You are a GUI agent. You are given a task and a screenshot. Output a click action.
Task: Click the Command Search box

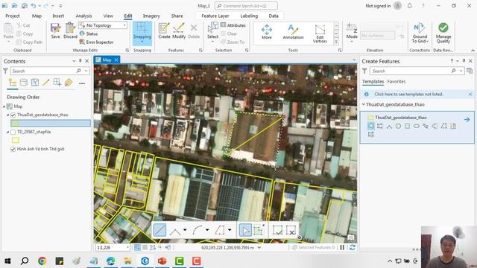pos(246,6)
